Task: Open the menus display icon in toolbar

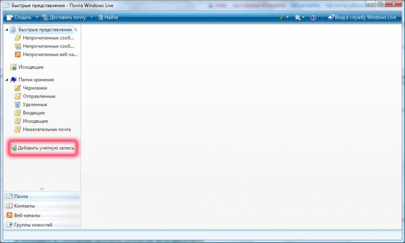Action: tap(299, 17)
